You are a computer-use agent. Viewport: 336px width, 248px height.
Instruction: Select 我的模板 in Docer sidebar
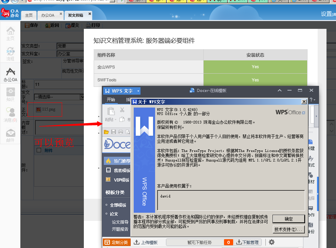117,170
